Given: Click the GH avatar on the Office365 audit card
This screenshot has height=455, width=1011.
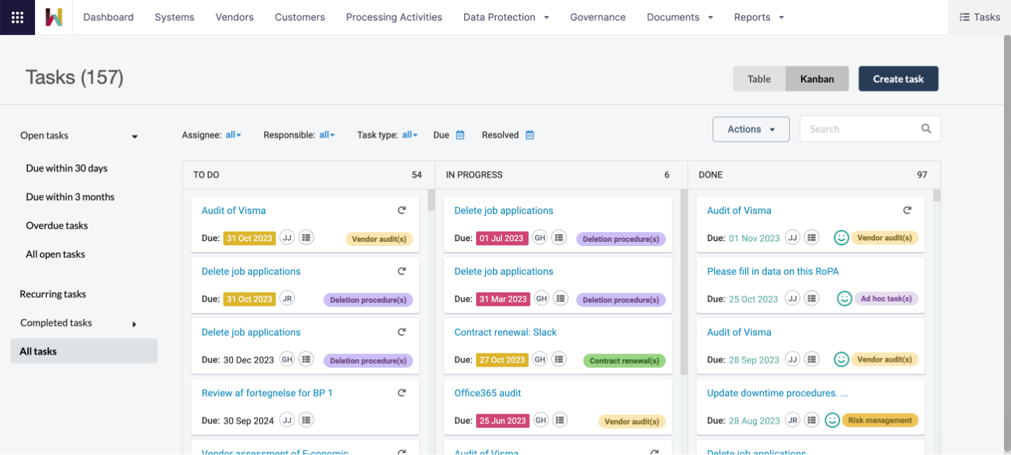Looking at the screenshot, I should (x=539, y=420).
